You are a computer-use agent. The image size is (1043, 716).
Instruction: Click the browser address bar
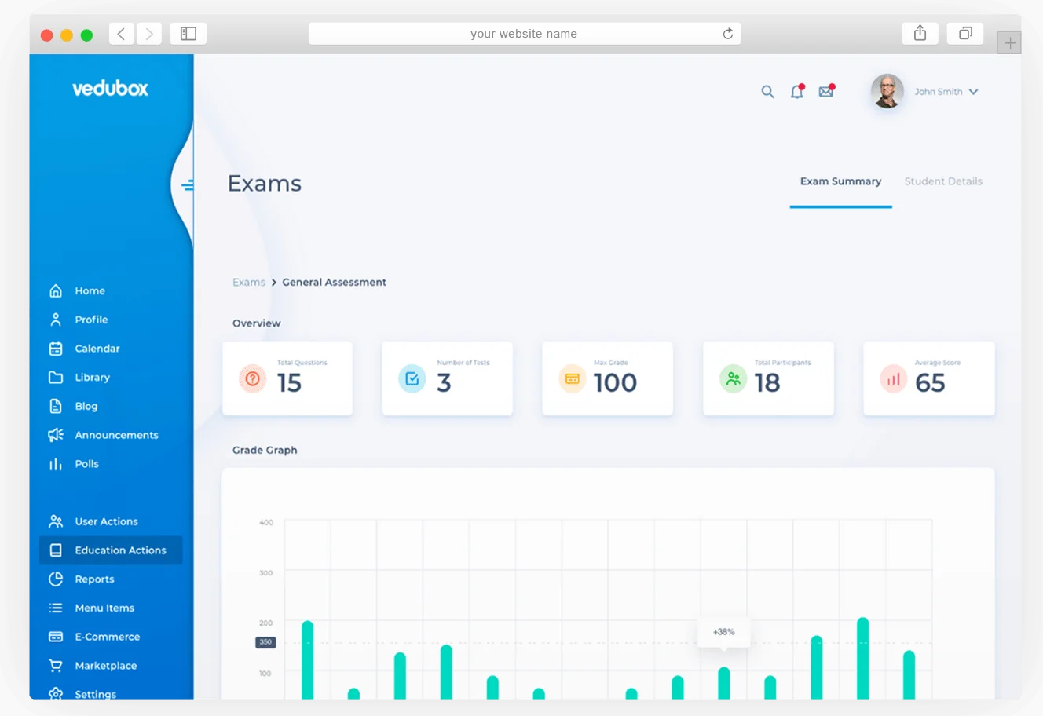pyautogui.click(x=524, y=34)
